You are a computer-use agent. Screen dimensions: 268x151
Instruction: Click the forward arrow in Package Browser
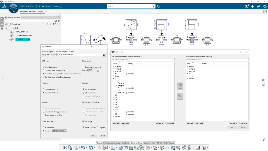pos(51,24)
